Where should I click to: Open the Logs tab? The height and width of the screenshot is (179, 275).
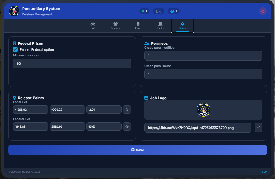click(x=138, y=26)
